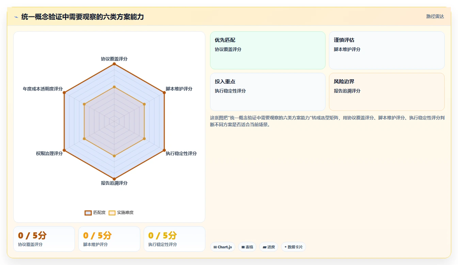The width and height of the screenshot is (458, 265).
Task: Click the 执行稳定性评分 caption in the bottom stat card
Action: [x=163, y=244]
